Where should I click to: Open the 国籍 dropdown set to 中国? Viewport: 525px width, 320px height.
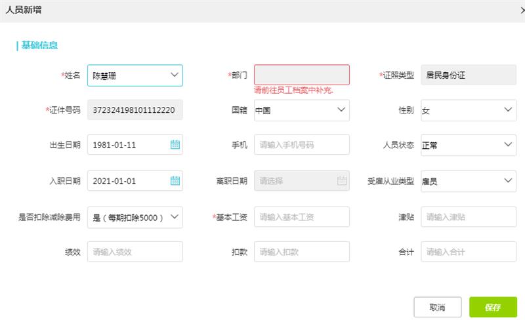tap(341, 110)
